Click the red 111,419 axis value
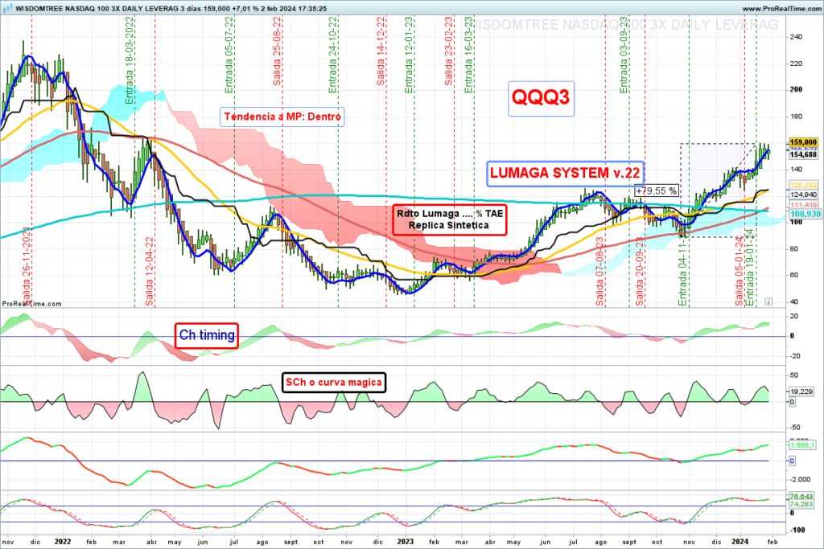The height and width of the screenshot is (549, 824). (804, 205)
